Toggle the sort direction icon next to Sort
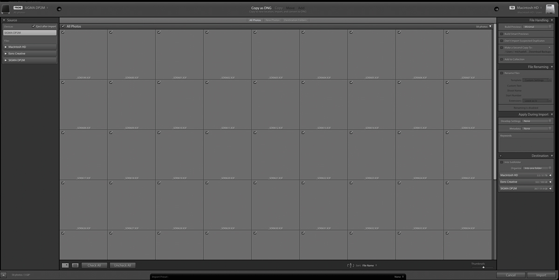 350,265
